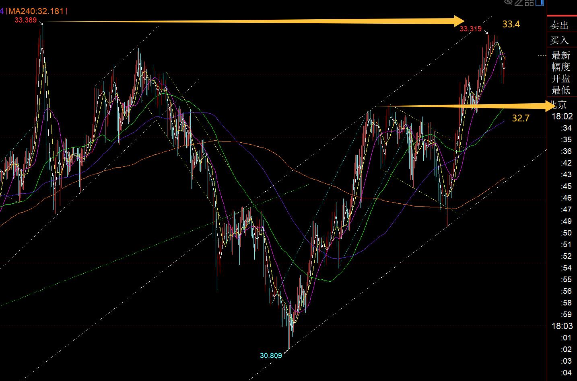Select the 最低 (lowest) price row
577x381 pixels.
point(561,90)
